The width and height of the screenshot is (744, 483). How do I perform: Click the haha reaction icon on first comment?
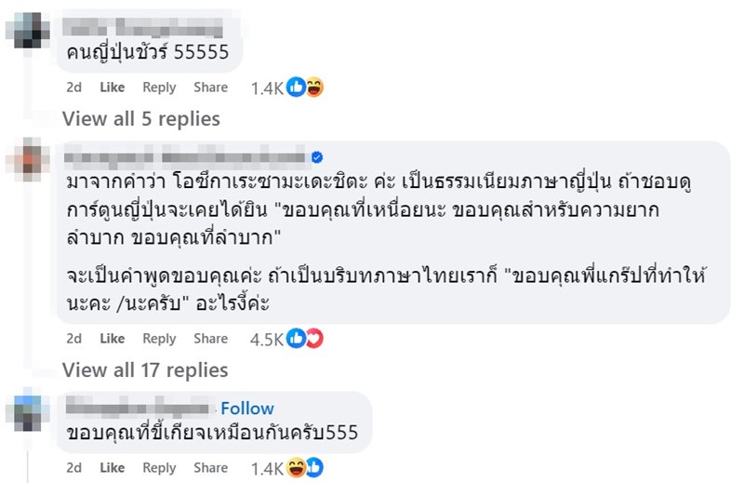point(314,87)
